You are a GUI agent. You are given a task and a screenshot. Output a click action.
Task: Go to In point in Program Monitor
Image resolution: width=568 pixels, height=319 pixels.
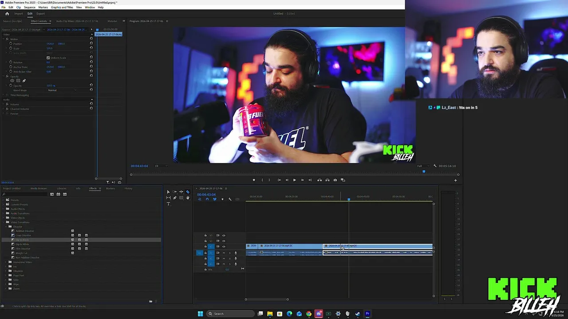279,180
